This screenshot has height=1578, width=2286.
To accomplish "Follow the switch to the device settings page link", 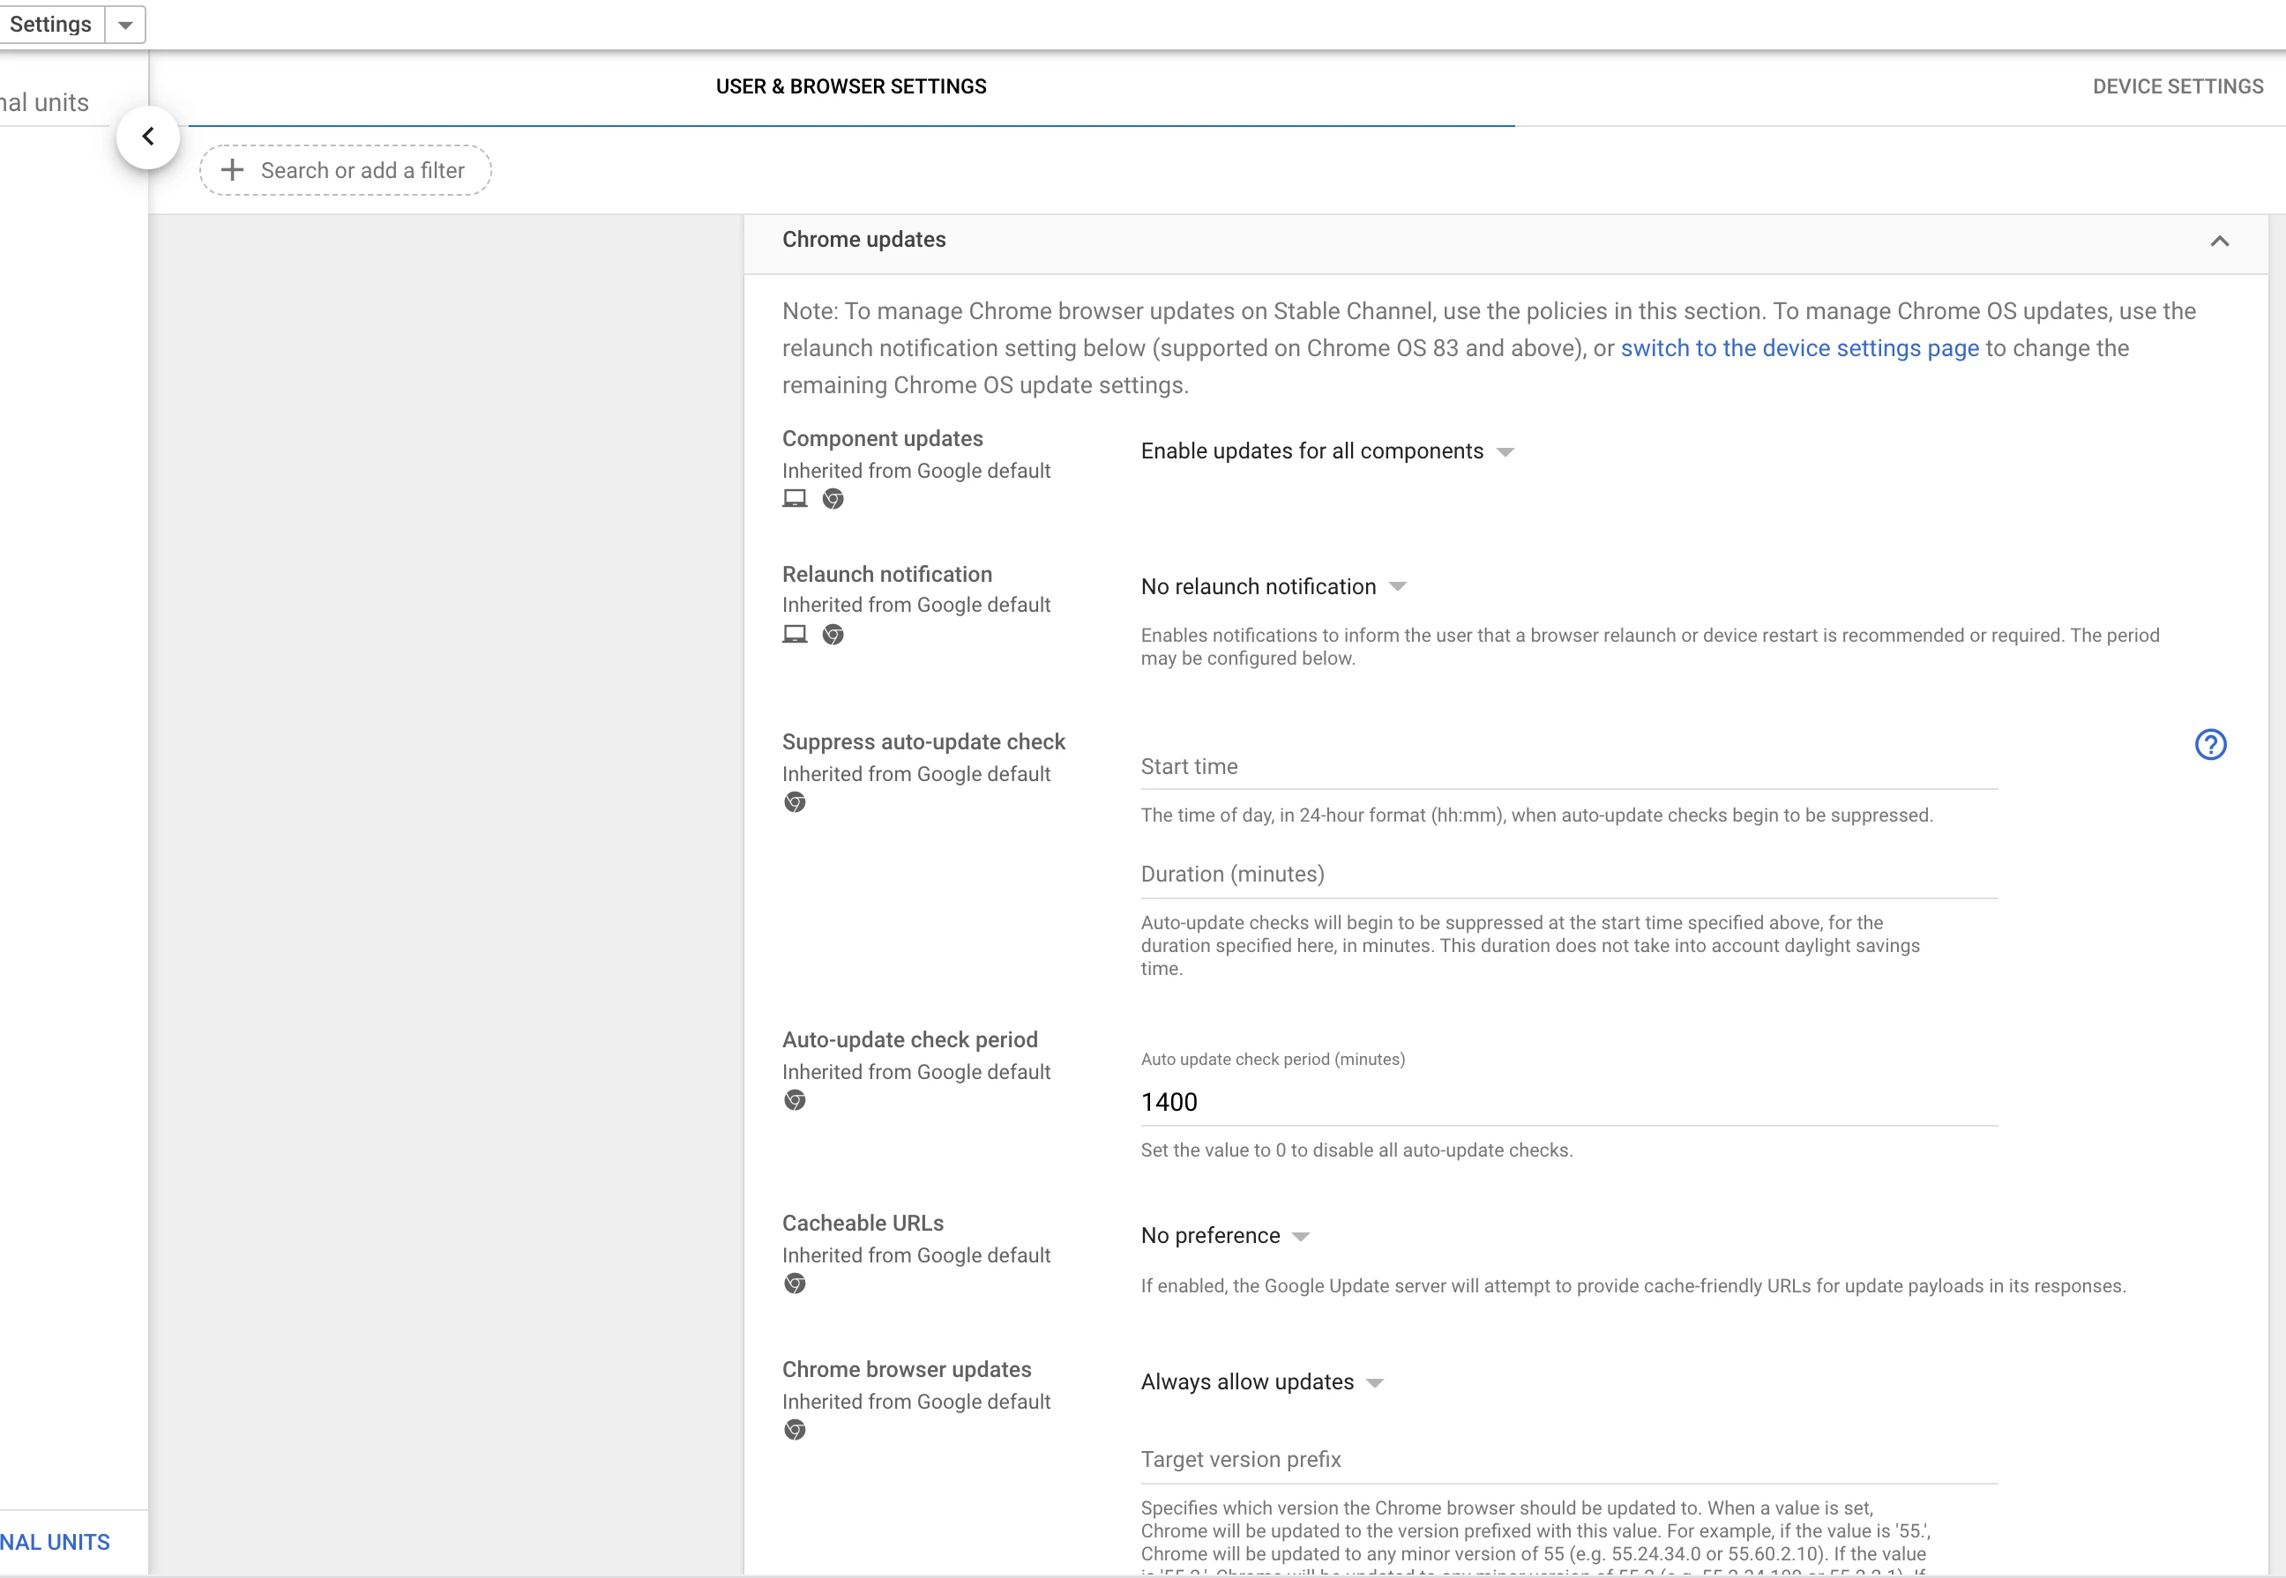I will tap(1799, 348).
